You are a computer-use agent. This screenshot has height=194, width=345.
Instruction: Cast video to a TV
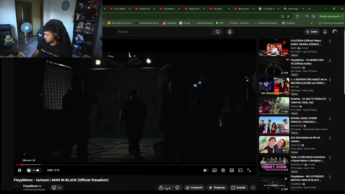[240, 170]
